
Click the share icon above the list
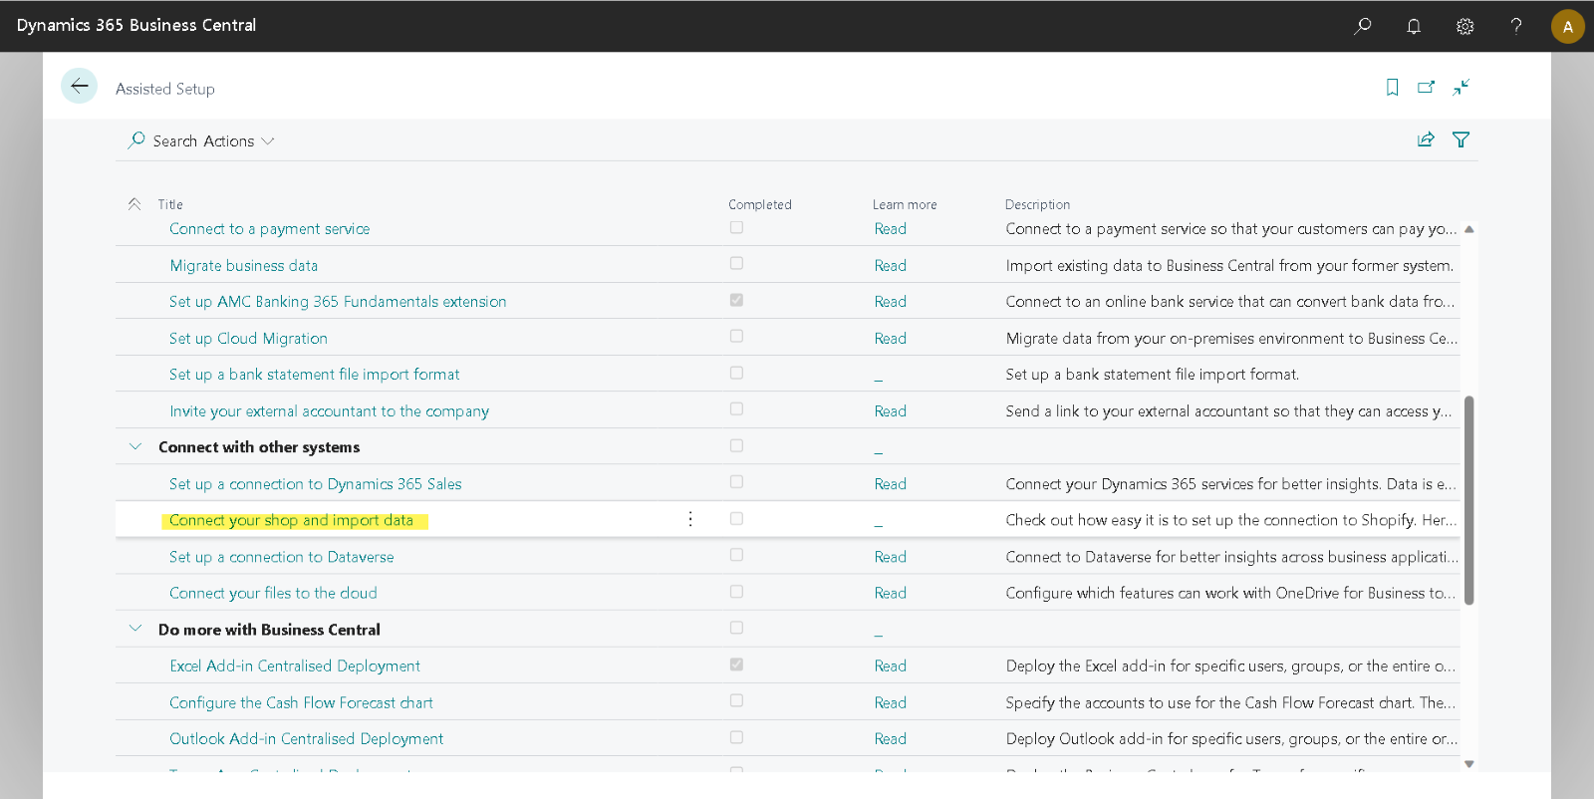(1426, 140)
